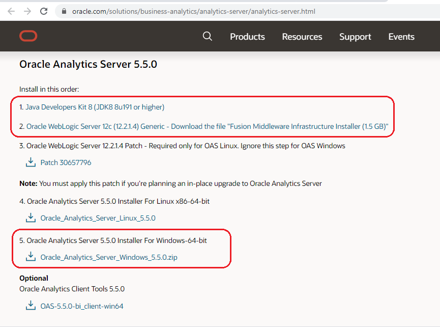Click the download icon for the Windows installer zip
Image resolution: width=440 pixels, height=327 pixels.
(31, 257)
